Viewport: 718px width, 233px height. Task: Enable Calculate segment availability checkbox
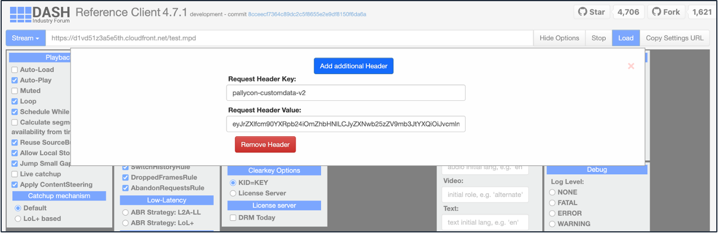coord(15,122)
